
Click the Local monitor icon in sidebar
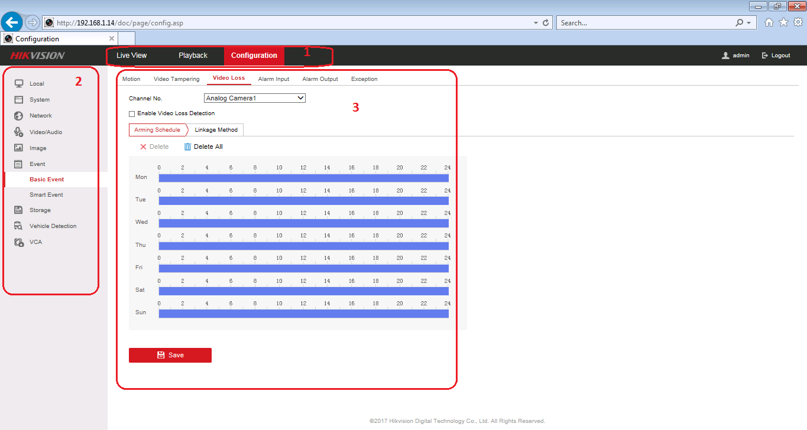coord(18,83)
